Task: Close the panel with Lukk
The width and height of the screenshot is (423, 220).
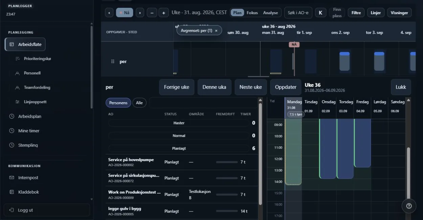Action: pyautogui.click(x=401, y=87)
